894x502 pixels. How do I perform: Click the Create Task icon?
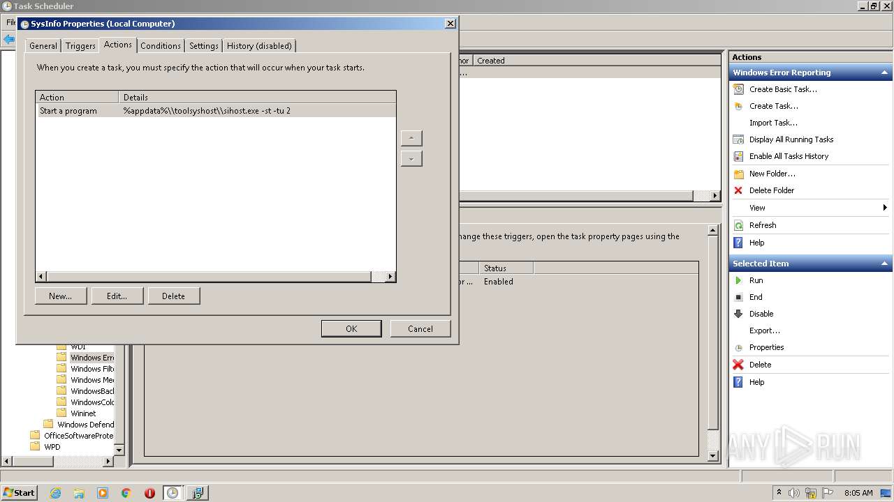pyautogui.click(x=738, y=106)
